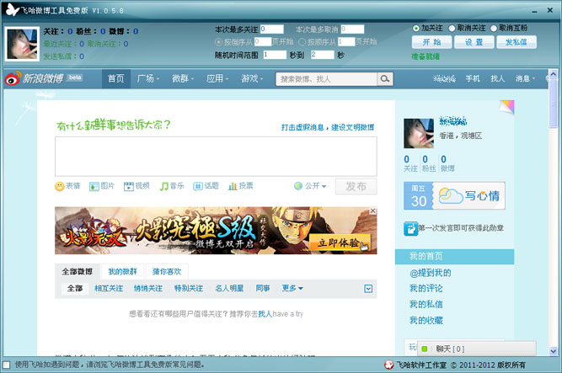This screenshot has width=562, height=373.
Task: Open 手机 in the nav bar
Action: click(473, 78)
